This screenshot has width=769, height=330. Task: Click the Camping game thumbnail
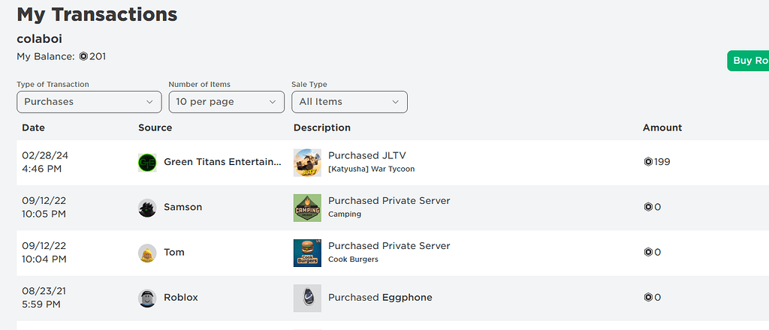(307, 208)
